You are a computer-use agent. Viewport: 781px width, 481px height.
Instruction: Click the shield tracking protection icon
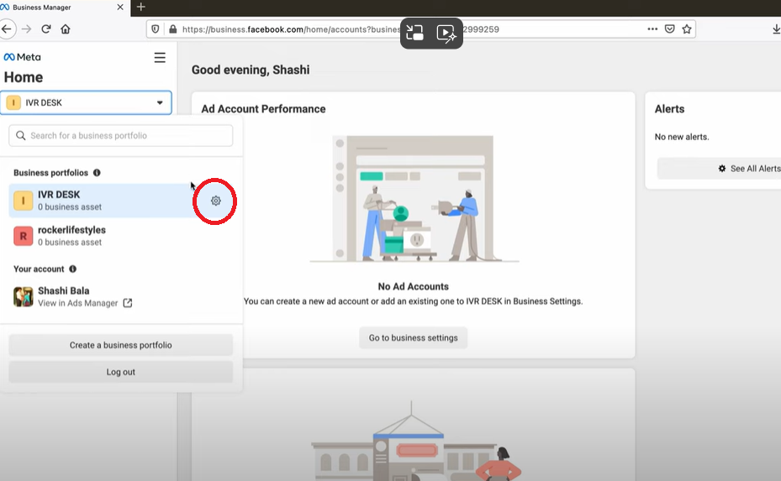coord(156,29)
